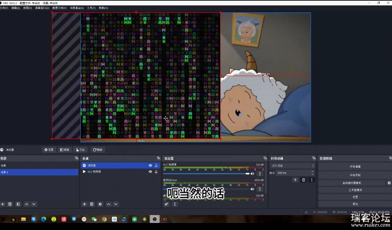Adjust the Mic/Aux volume slider
The height and width of the screenshot is (230, 392).
(206, 189)
